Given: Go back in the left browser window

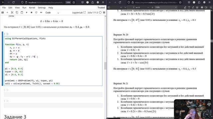Looking at the screenshot, I should click(3, 2).
